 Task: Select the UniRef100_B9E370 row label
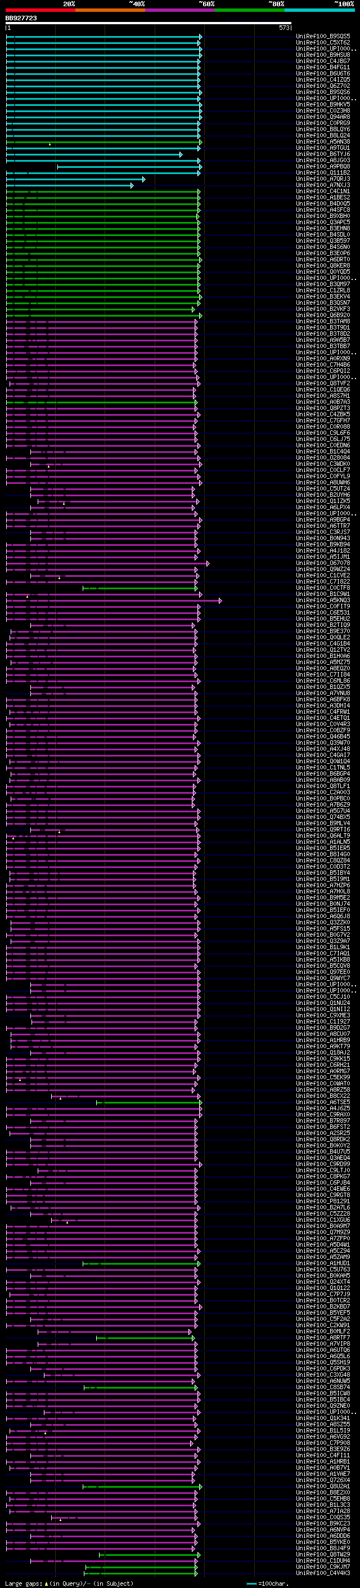pos(323,631)
